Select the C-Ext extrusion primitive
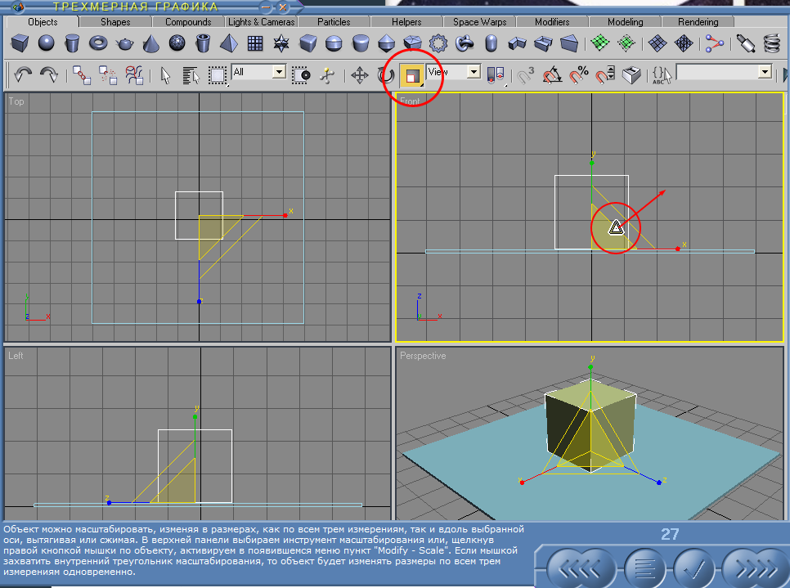The height and width of the screenshot is (588, 790). pos(543,43)
